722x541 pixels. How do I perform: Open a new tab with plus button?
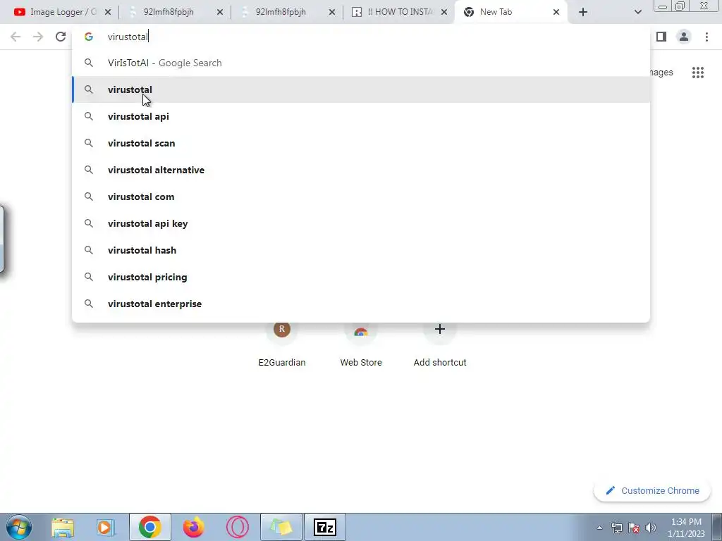tap(583, 13)
